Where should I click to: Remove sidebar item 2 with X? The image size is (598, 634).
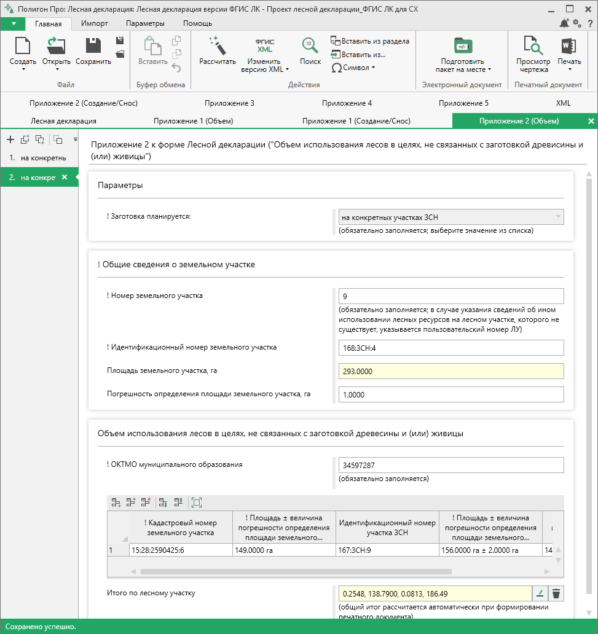point(65,177)
